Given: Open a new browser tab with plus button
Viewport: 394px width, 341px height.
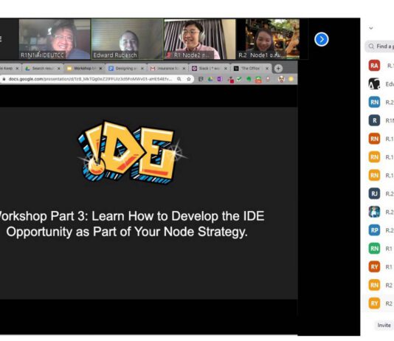Looking at the screenshot, I should point(278,69).
